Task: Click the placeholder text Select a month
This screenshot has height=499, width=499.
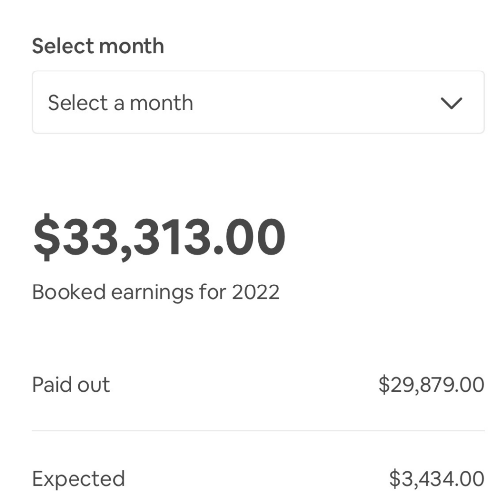Action: click(x=121, y=103)
